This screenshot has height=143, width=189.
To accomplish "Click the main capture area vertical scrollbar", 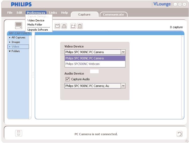I will pos(183,77).
